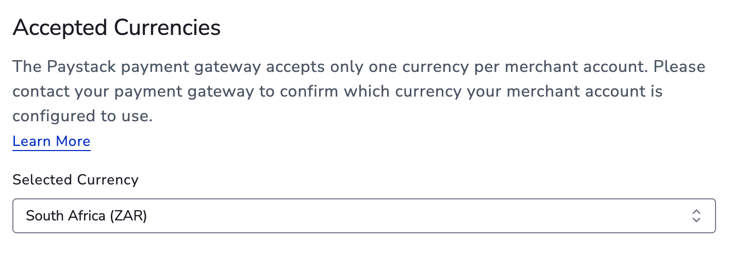Click the Selected Currency field label
The image size is (731, 260).
(x=76, y=180)
